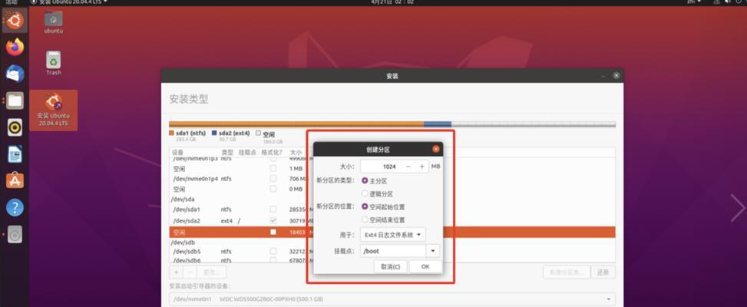Click the 还原 button

pos(603,272)
